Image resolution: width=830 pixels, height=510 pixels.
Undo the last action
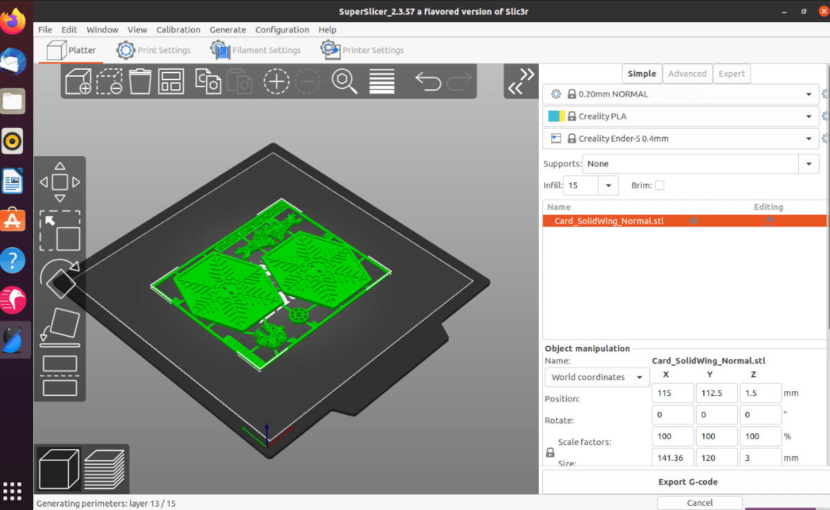point(427,81)
